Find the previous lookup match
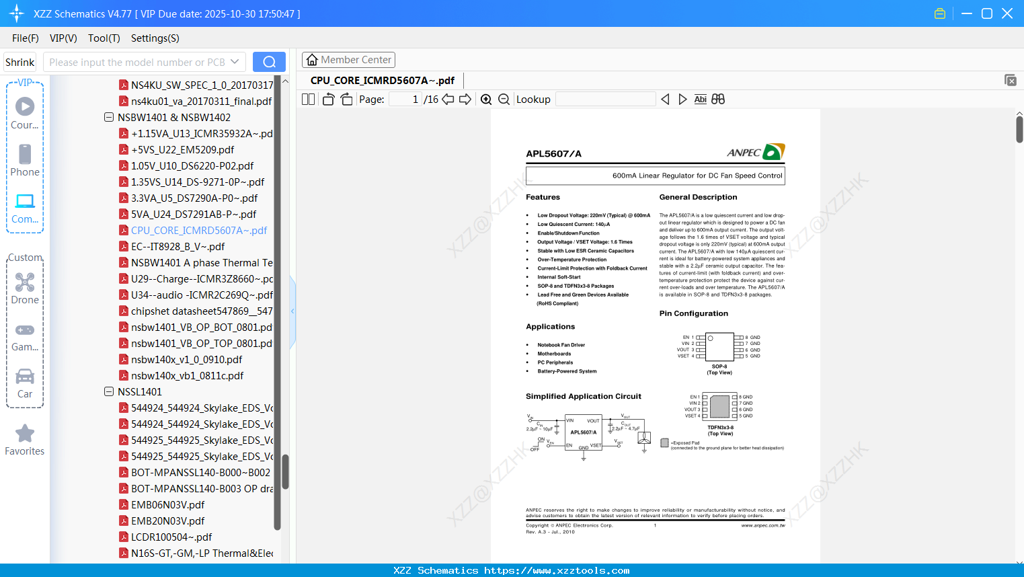Screen dimensions: 1024x577 (x=665, y=100)
